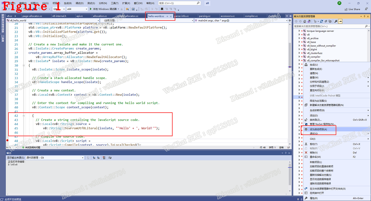The width and height of the screenshot is (371, 201).
Task: Clear all messages in the Output window
Action: click(104, 158)
